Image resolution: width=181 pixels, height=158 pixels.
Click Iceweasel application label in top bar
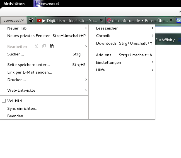tap(49, 4)
